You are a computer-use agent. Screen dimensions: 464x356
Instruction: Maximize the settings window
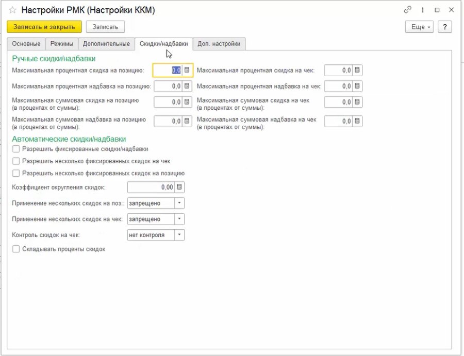point(437,10)
